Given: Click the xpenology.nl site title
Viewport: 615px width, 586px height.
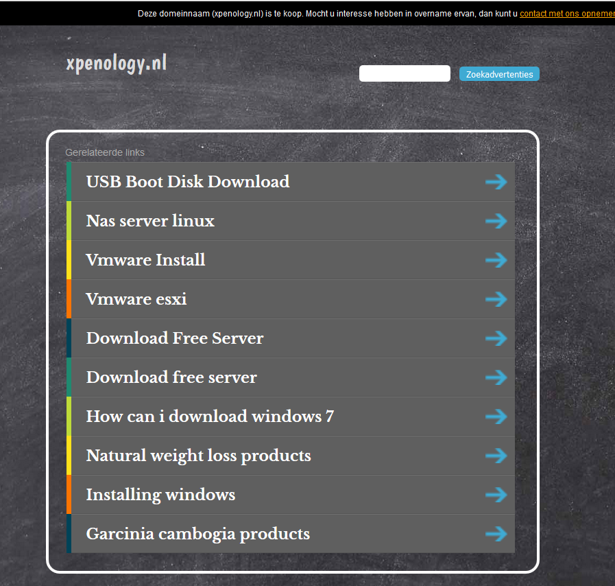Looking at the screenshot, I should (117, 64).
